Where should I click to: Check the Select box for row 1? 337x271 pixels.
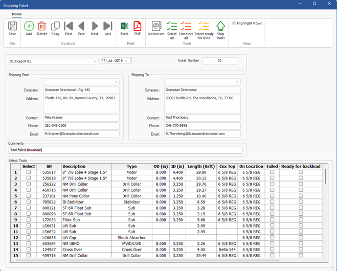coord(29,172)
